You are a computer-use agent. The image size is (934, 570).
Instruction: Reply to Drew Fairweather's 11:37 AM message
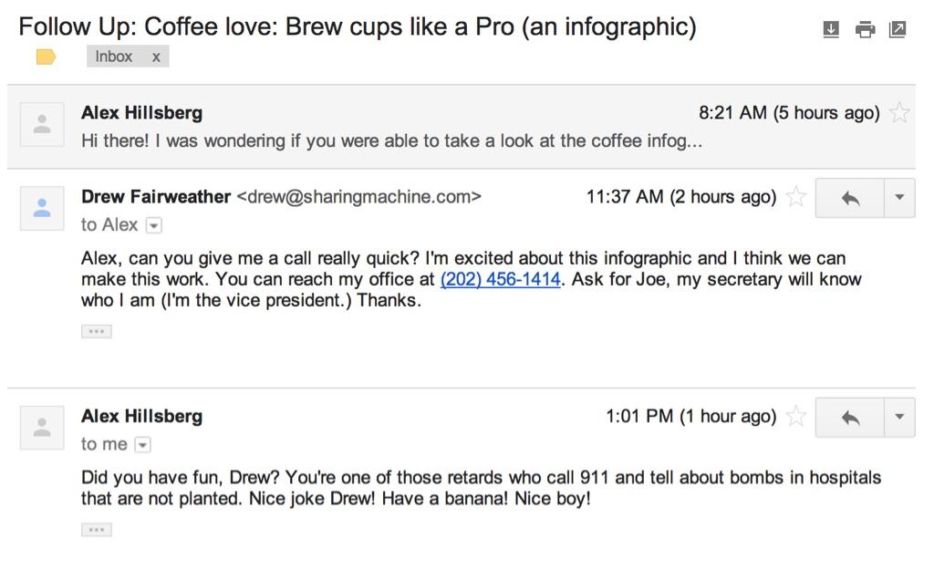click(x=850, y=197)
